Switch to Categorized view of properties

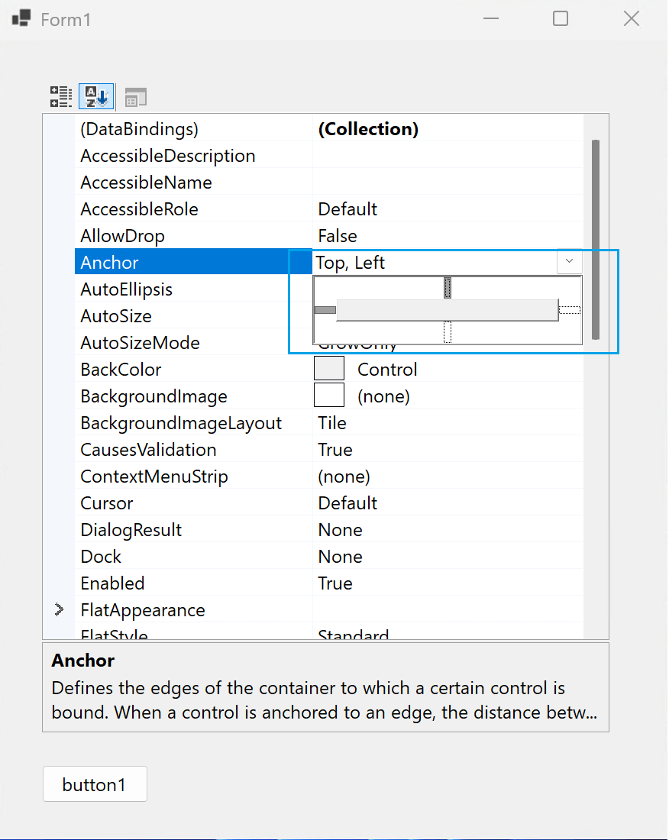(x=60, y=95)
